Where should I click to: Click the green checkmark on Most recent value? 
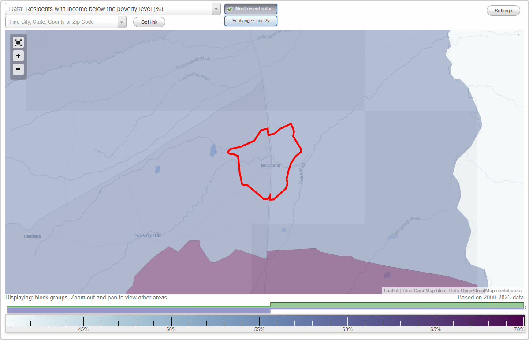pyautogui.click(x=230, y=9)
